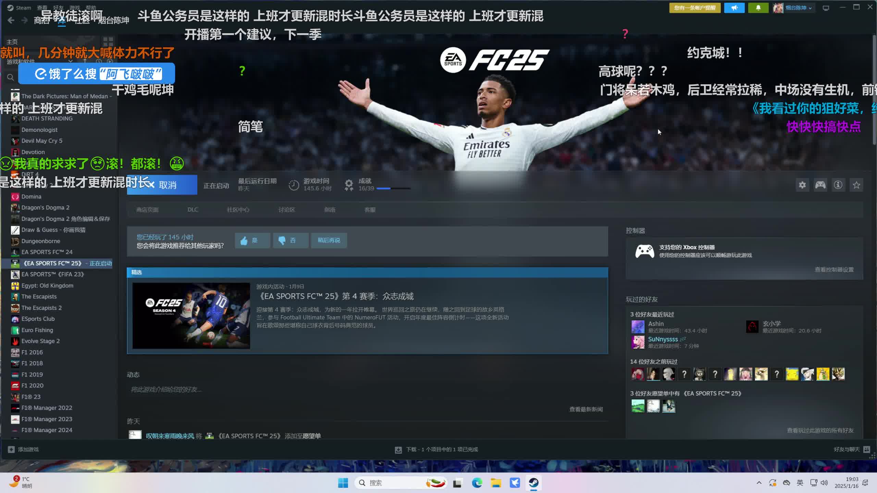This screenshot has height=493, width=877.
Task: Open Big Picture mode monitor icon
Action: [826, 8]
